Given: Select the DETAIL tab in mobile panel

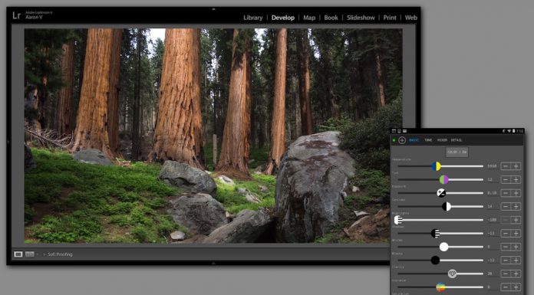Looking at the screenshot, I should point(457,140).
